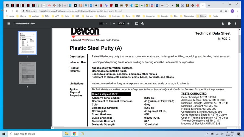Expand the bookmarks overflow chevron
This screenshot has width=244, height=137.
pos(237,16)
